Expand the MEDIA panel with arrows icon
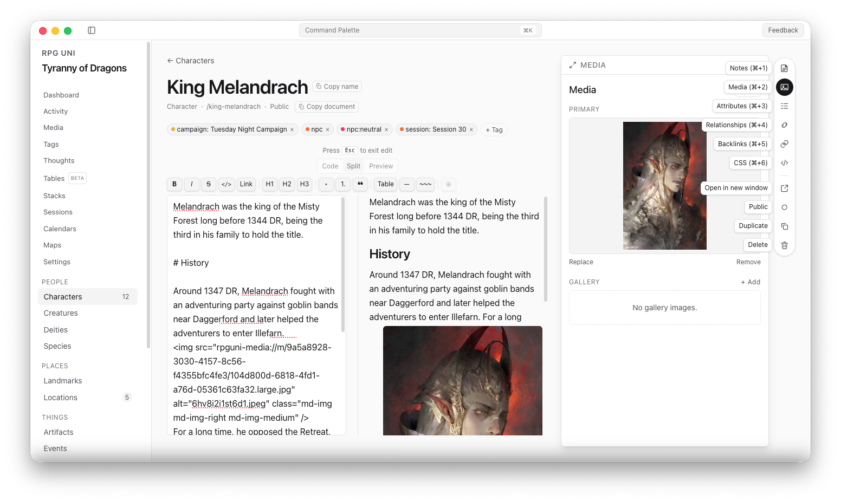The height and width of the screenshot is (502, 841). tap(573, 65)
